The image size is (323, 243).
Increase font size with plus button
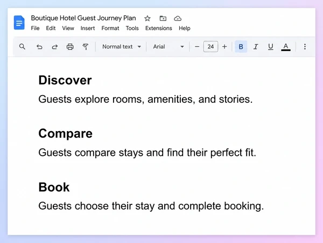(x=224, y=47)
